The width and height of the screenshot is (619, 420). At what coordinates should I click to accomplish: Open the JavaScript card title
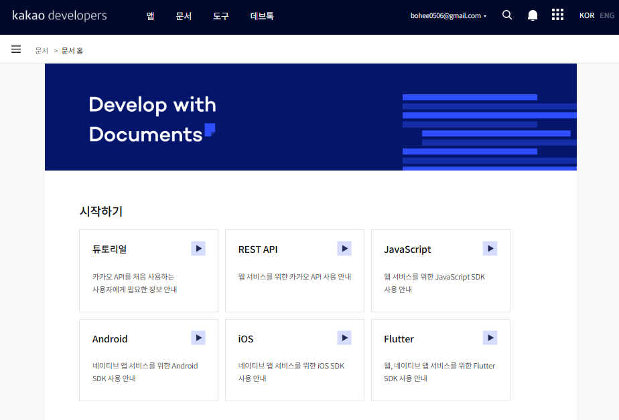pyautogui.click(x=407, y=249)
